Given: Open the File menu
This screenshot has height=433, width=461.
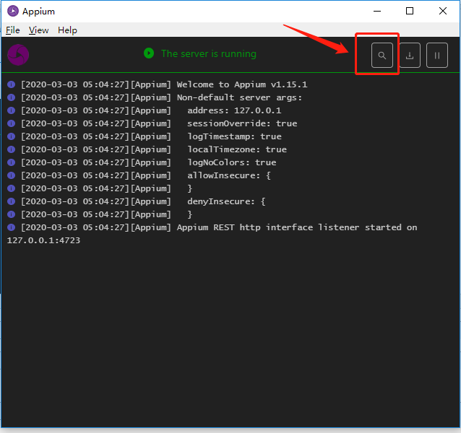Looking at the screenshot, I should (x=12, y=30).
